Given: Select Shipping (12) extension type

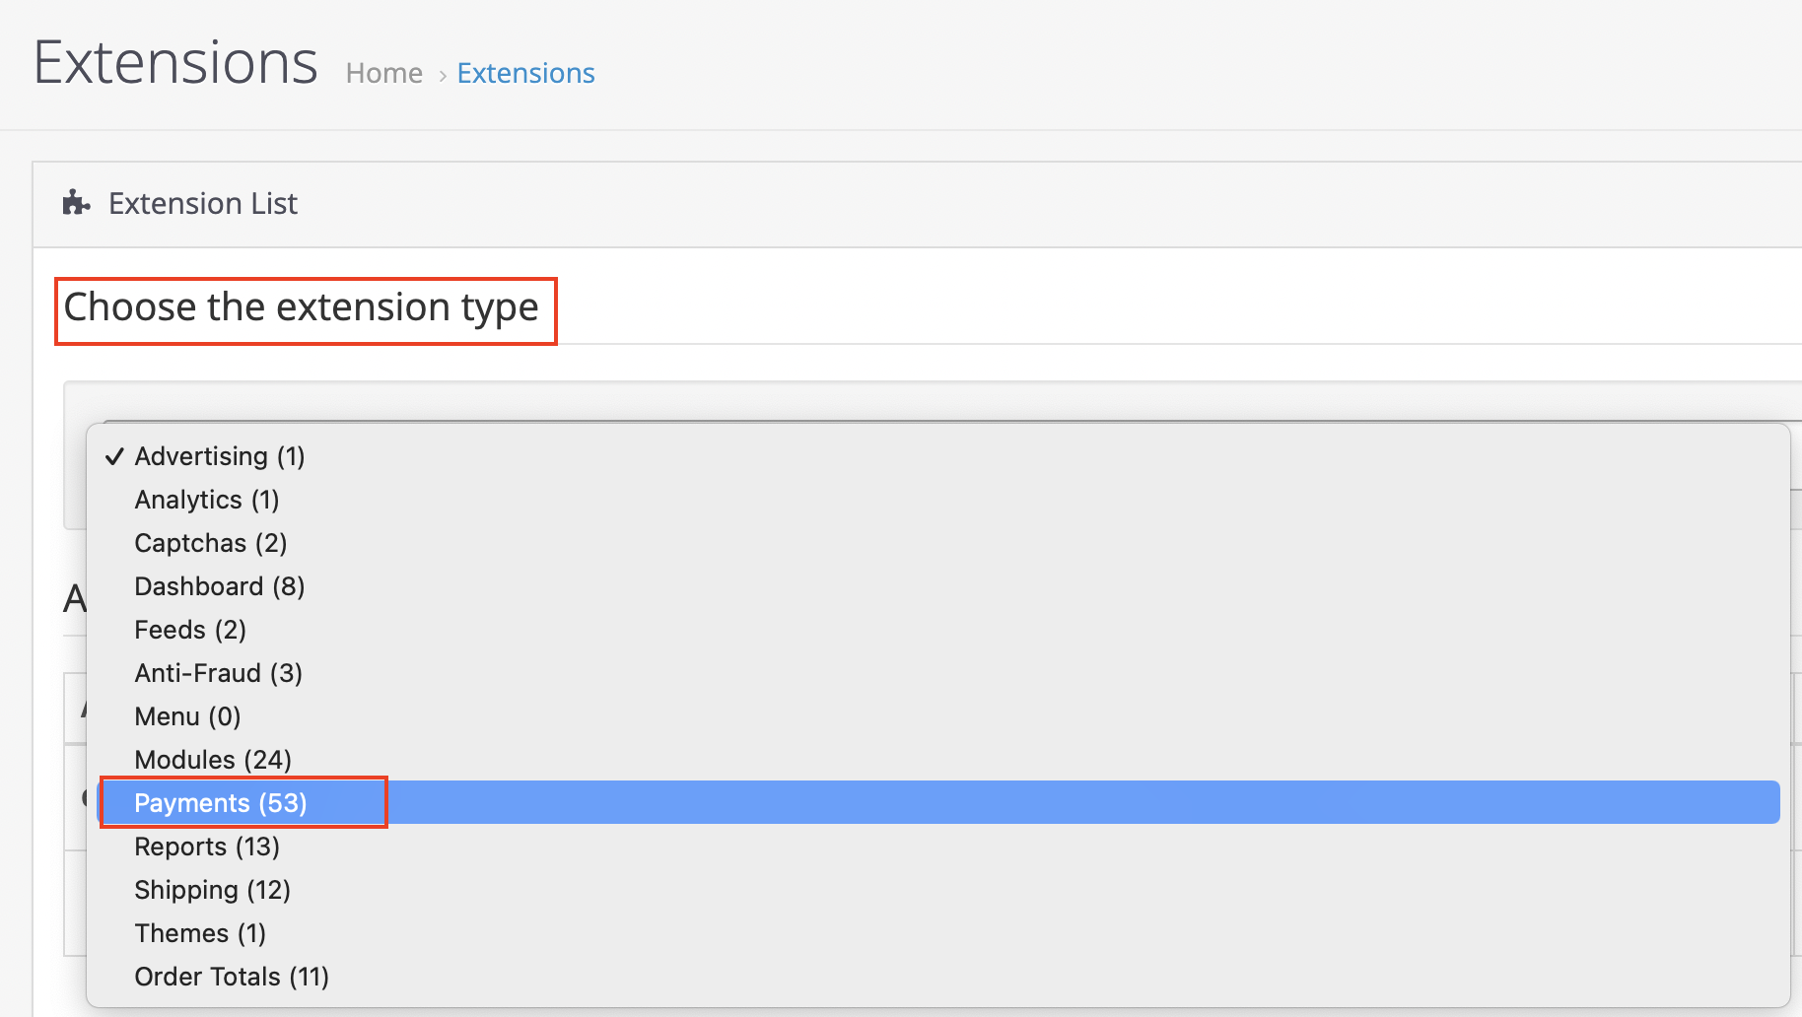Looking at the screenshot, I should pyautogui.click(x=213, y=890).
